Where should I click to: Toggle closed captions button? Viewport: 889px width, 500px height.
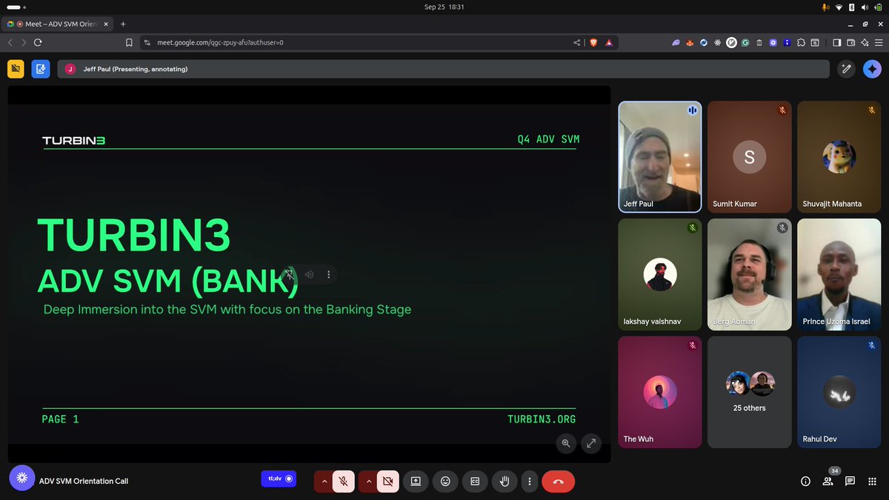click(x=475, y=481)
